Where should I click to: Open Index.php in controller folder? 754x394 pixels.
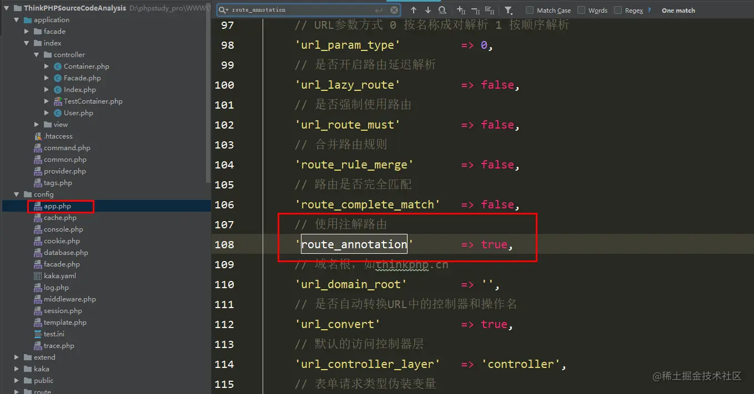(x=79, y=90)
